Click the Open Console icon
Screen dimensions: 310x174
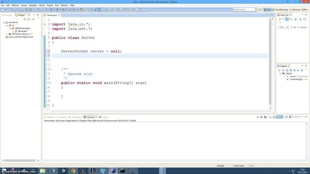click(296, 117)
